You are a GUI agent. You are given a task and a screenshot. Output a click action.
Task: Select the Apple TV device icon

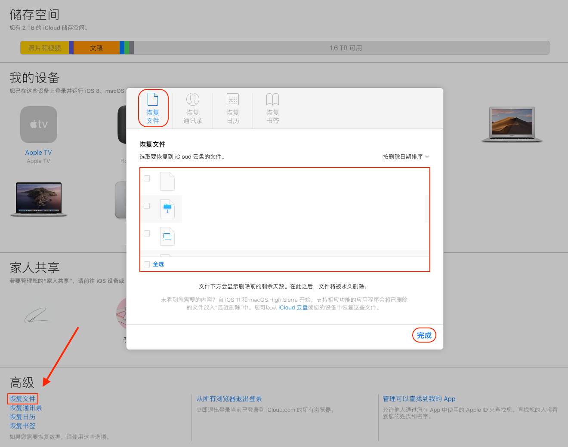[39, 125]
